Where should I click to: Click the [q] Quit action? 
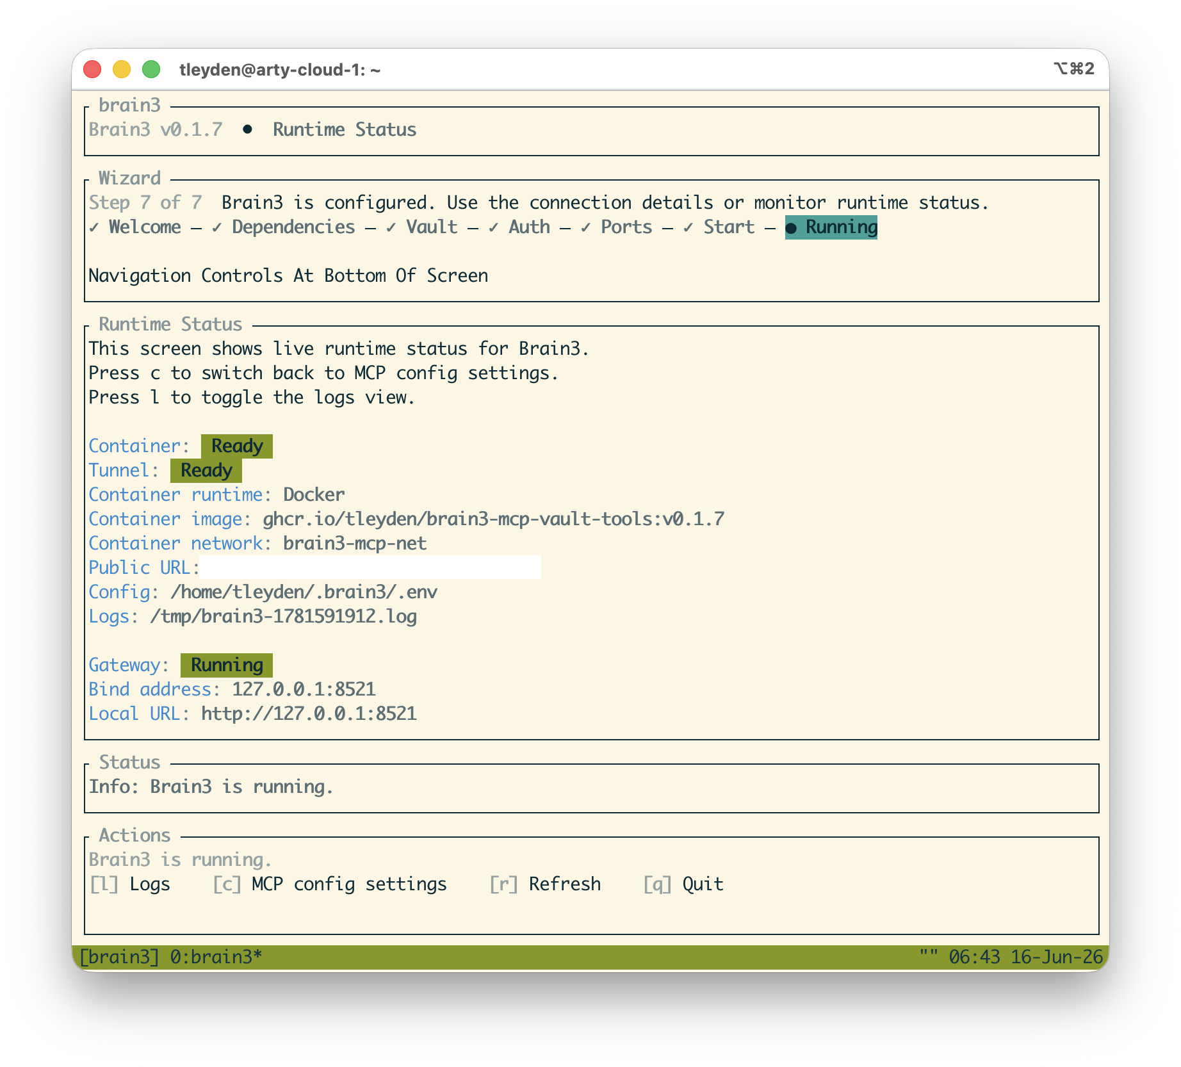683,884
